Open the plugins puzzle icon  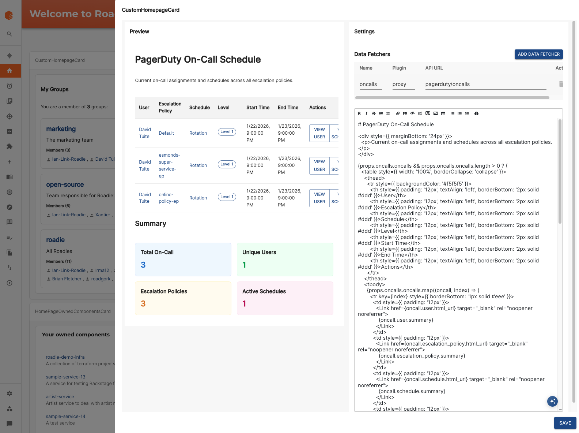pos(10,146)
